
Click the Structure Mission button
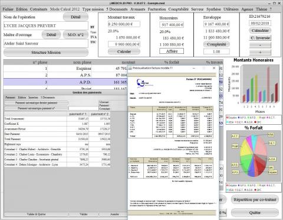[x=46, y=53]
